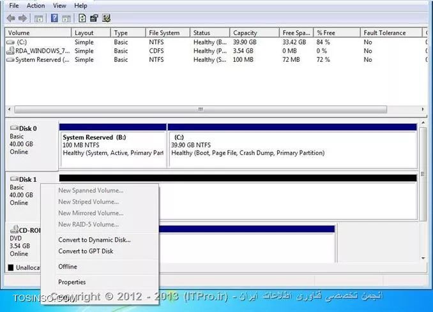This screenshot has height=312, width=433.
Task: Click the 39.90 GB capacity cell
Action: click(245, 42)
